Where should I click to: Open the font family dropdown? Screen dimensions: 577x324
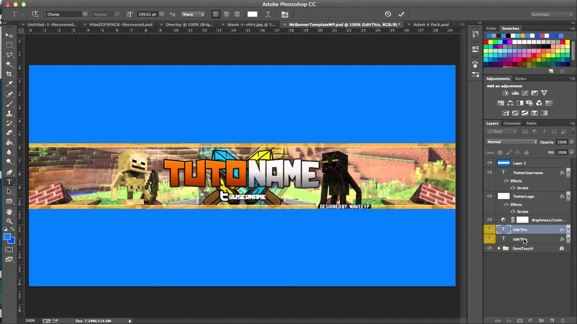pos(84,14)
